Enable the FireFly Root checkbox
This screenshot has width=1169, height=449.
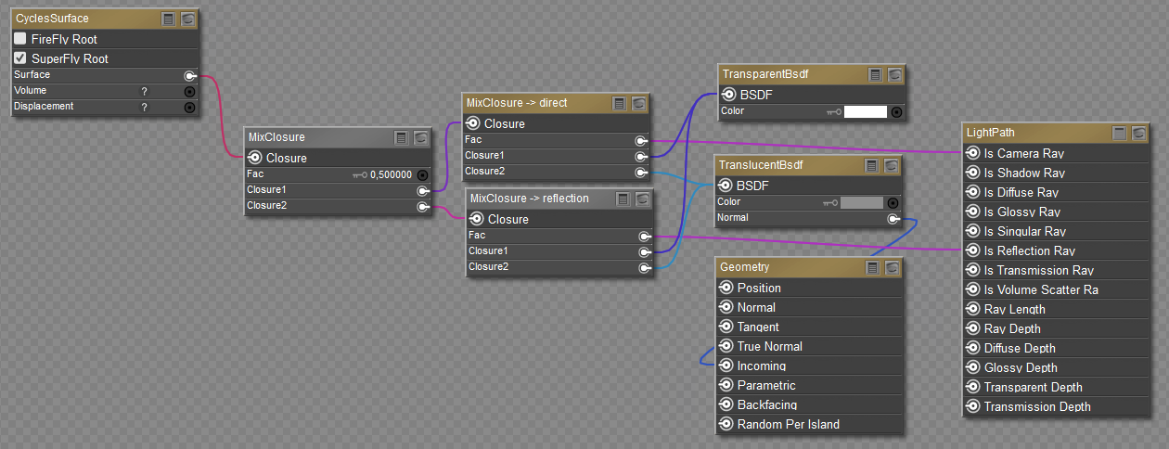pos(19,39)
